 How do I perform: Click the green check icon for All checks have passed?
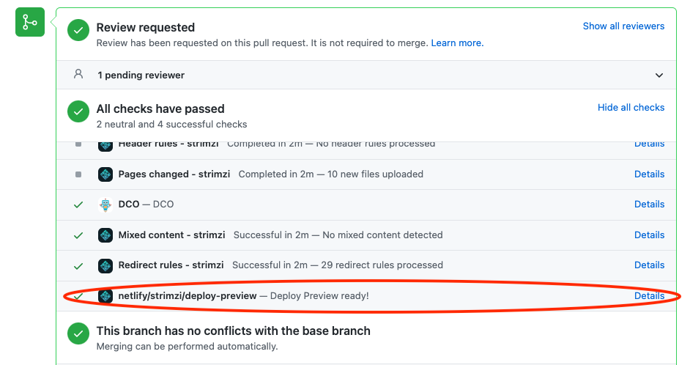tap(78, 111)
